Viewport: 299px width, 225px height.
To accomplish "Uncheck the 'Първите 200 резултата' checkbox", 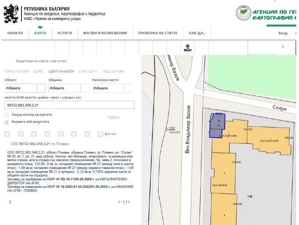I will tap(7, 122).
